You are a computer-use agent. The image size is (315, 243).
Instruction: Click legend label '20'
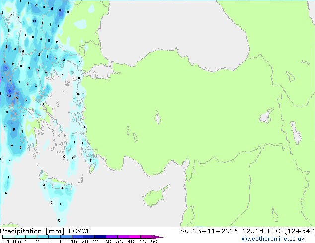85,241
